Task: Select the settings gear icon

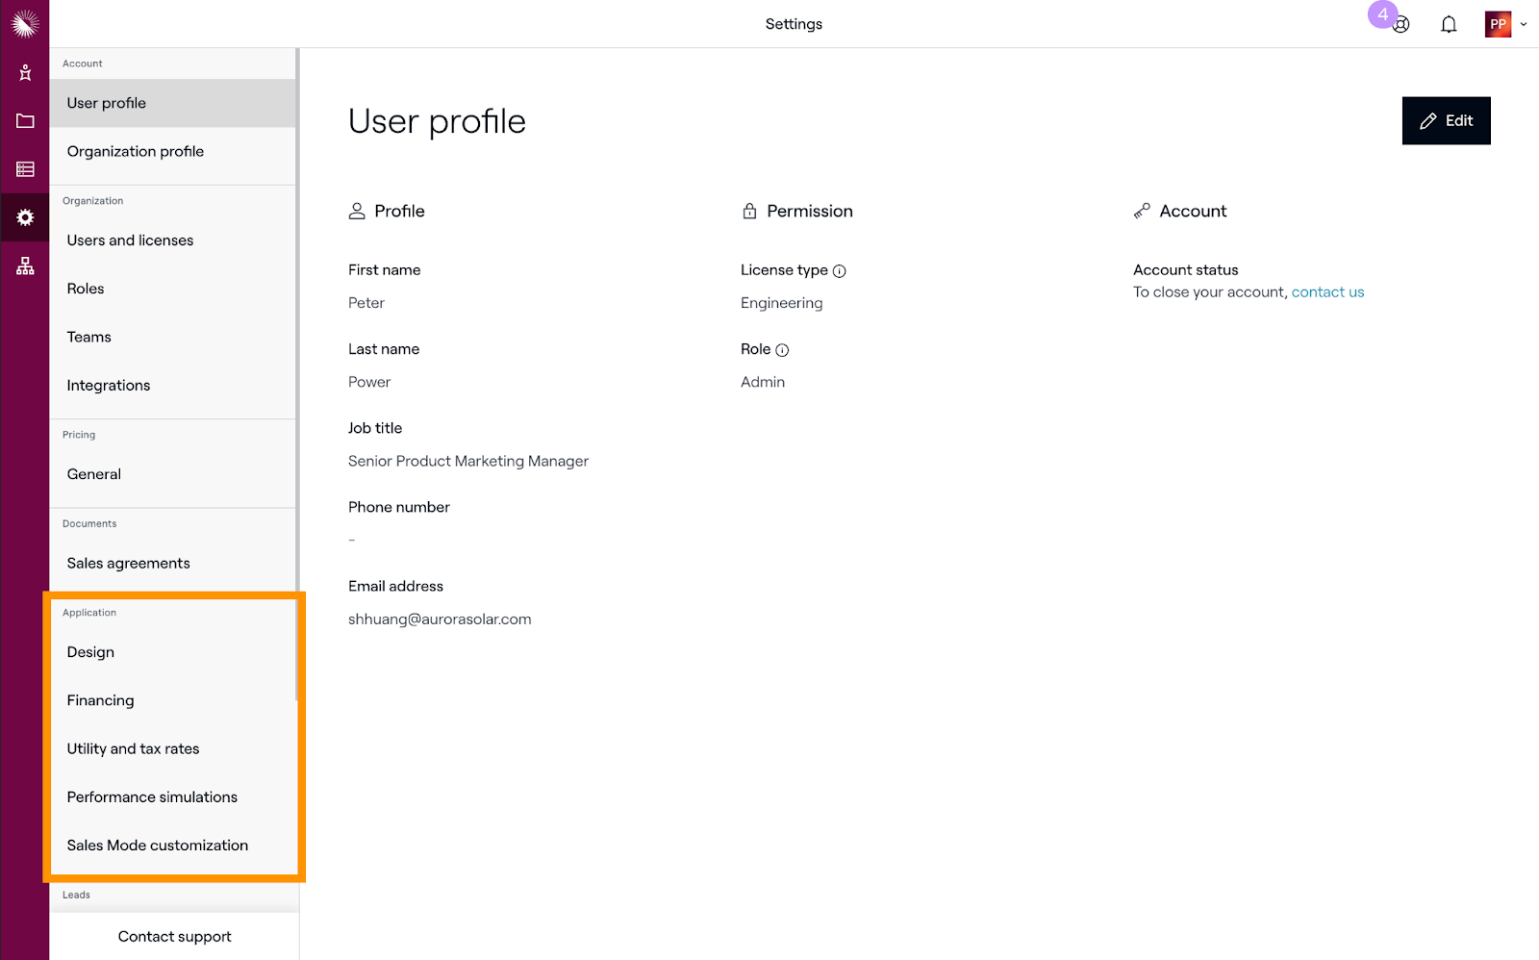Action: (25, 217)
